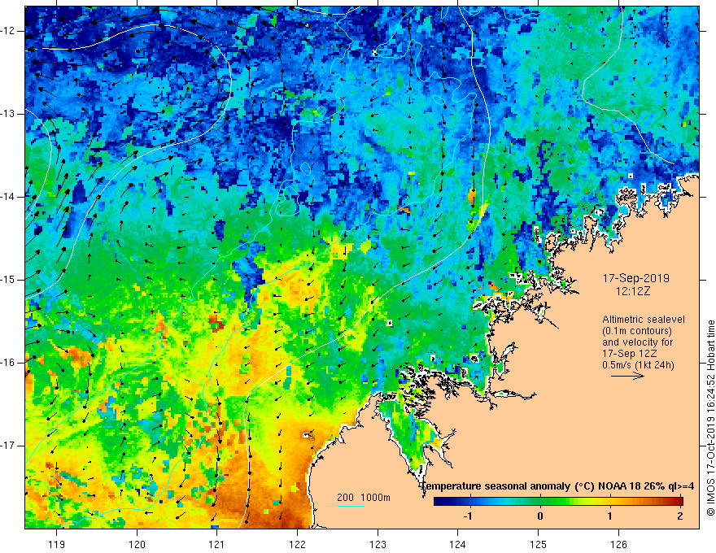Click the cyan bathymetry legend line sample
716x553 pixels.
[350, 506]
